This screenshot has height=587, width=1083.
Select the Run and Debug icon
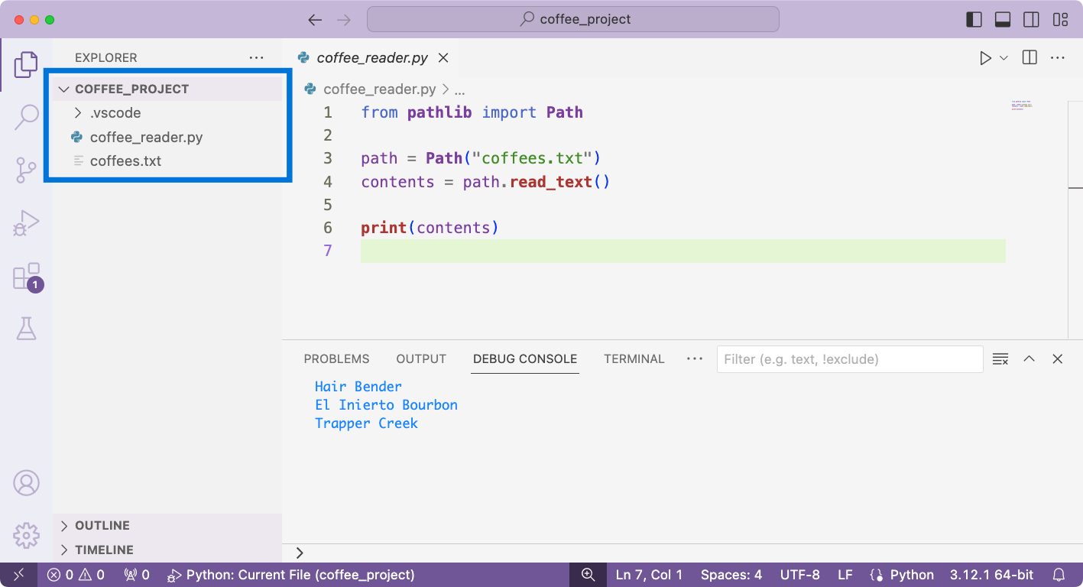tap(27, 222)
